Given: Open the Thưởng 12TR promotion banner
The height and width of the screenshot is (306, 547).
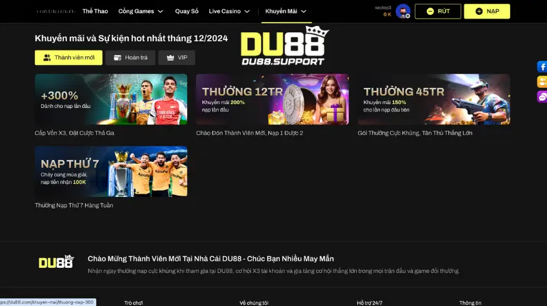Looking at the screenshot, I should click(x=272, y=99).
